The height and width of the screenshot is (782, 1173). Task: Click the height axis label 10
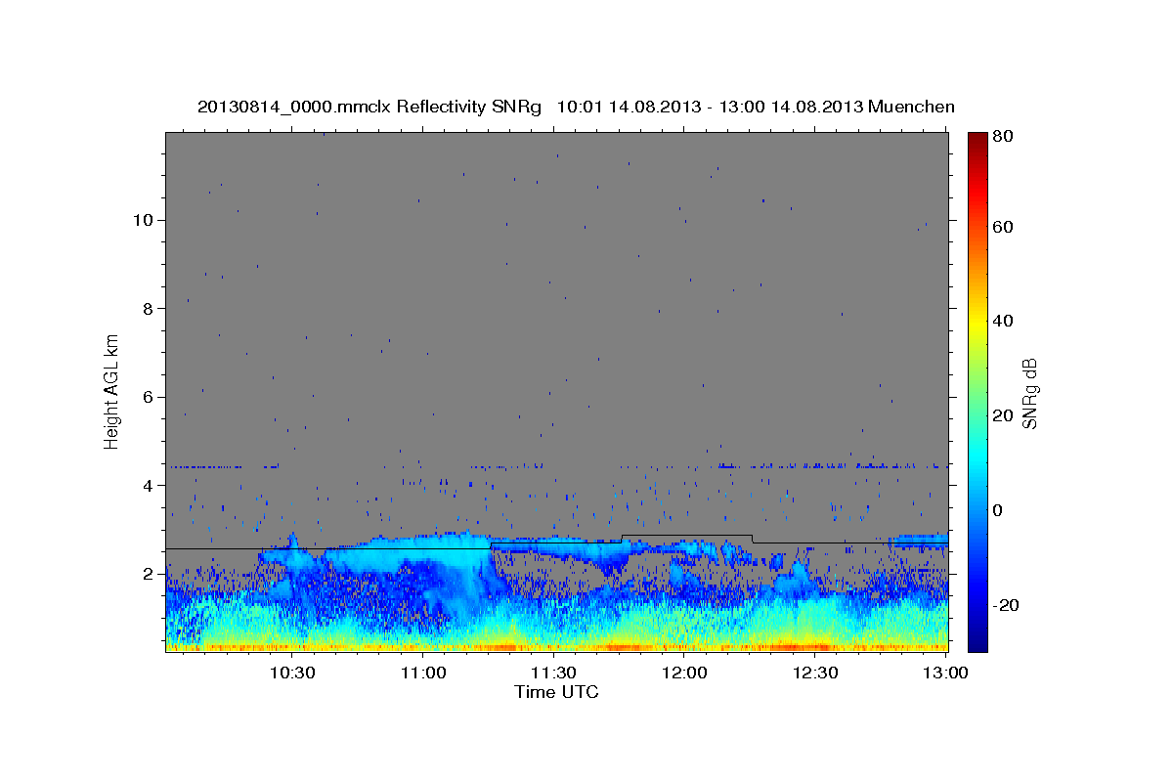(144, 220)
